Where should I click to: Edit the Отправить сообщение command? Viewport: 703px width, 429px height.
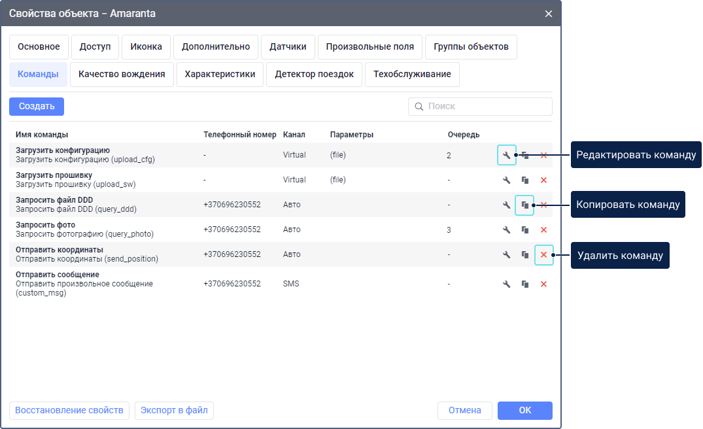point(506,284)
